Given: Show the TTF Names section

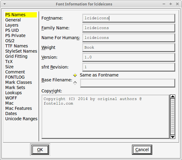Looking at the screenshot, I should point(17,46).
